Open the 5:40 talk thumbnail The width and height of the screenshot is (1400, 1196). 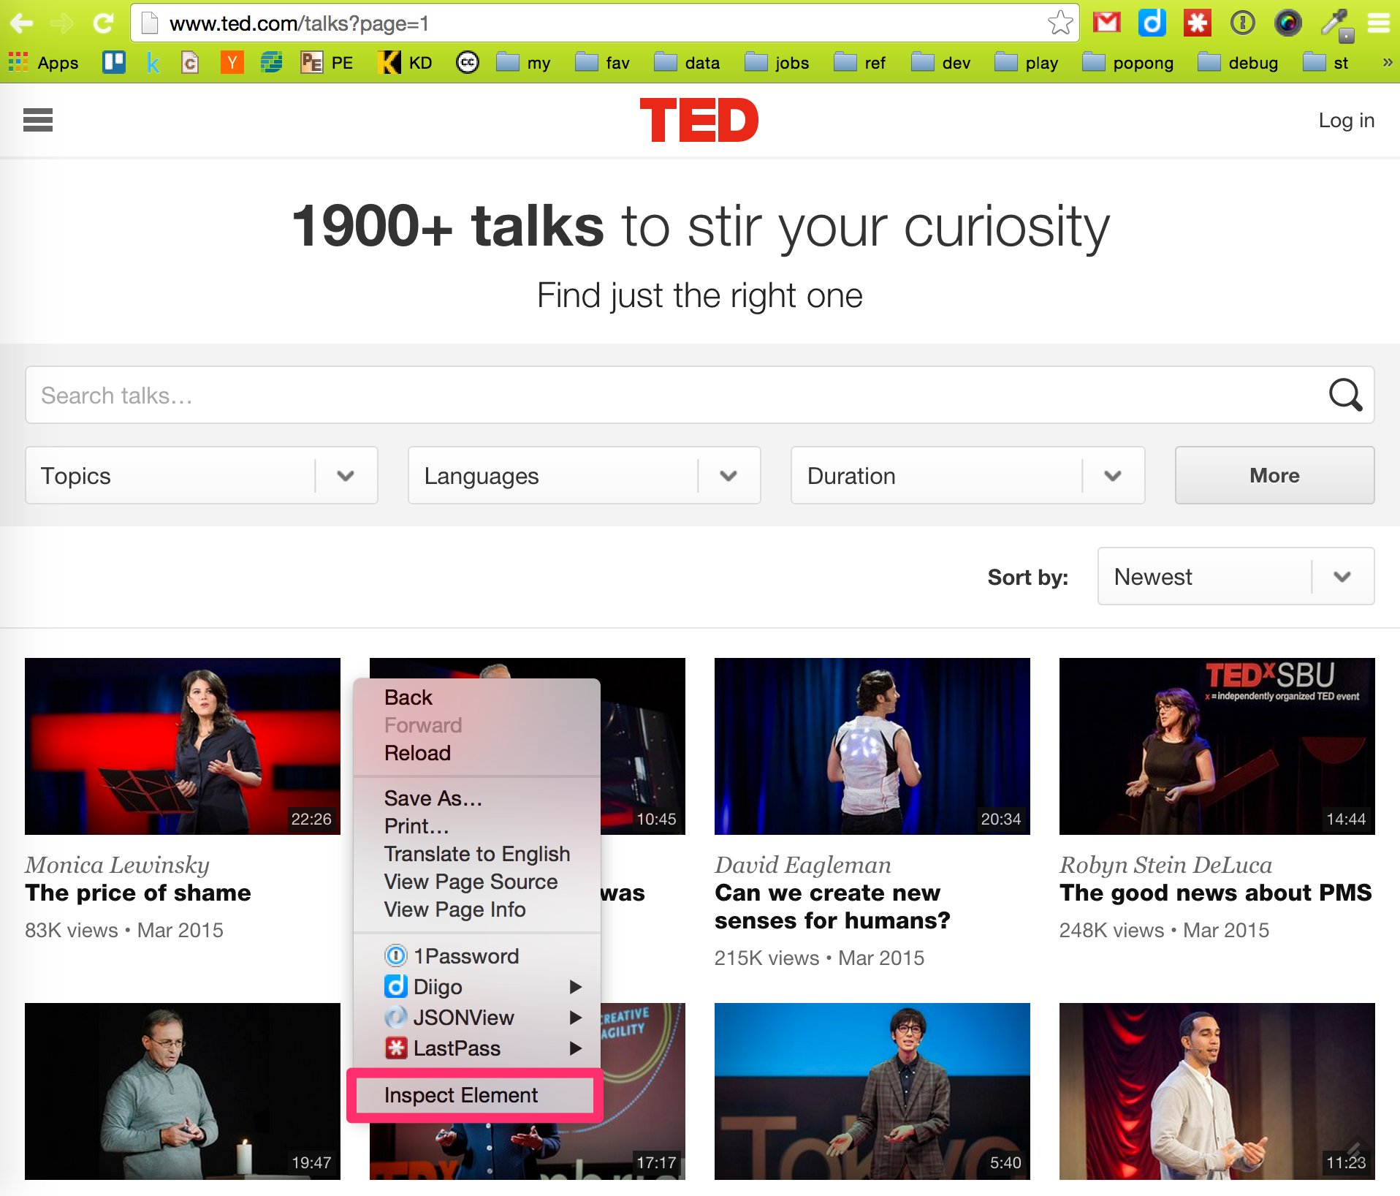point(872,1091)
